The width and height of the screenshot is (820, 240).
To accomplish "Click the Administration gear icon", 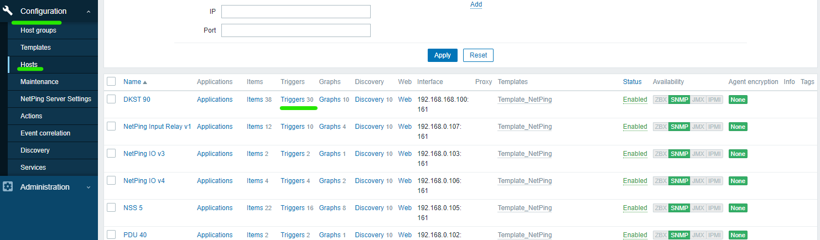I will point(8,187).
